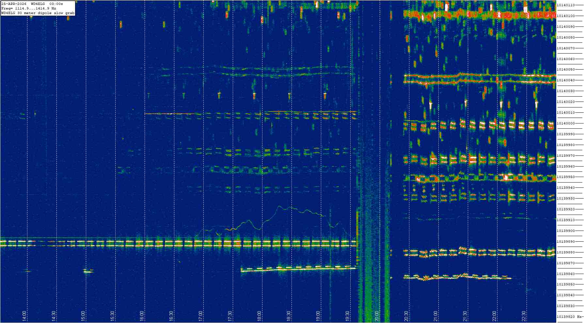The width and height of the screenshot is (584, 323).
Task: Select the 10139850 frequency tick label
Action: (x=566, y=284)
